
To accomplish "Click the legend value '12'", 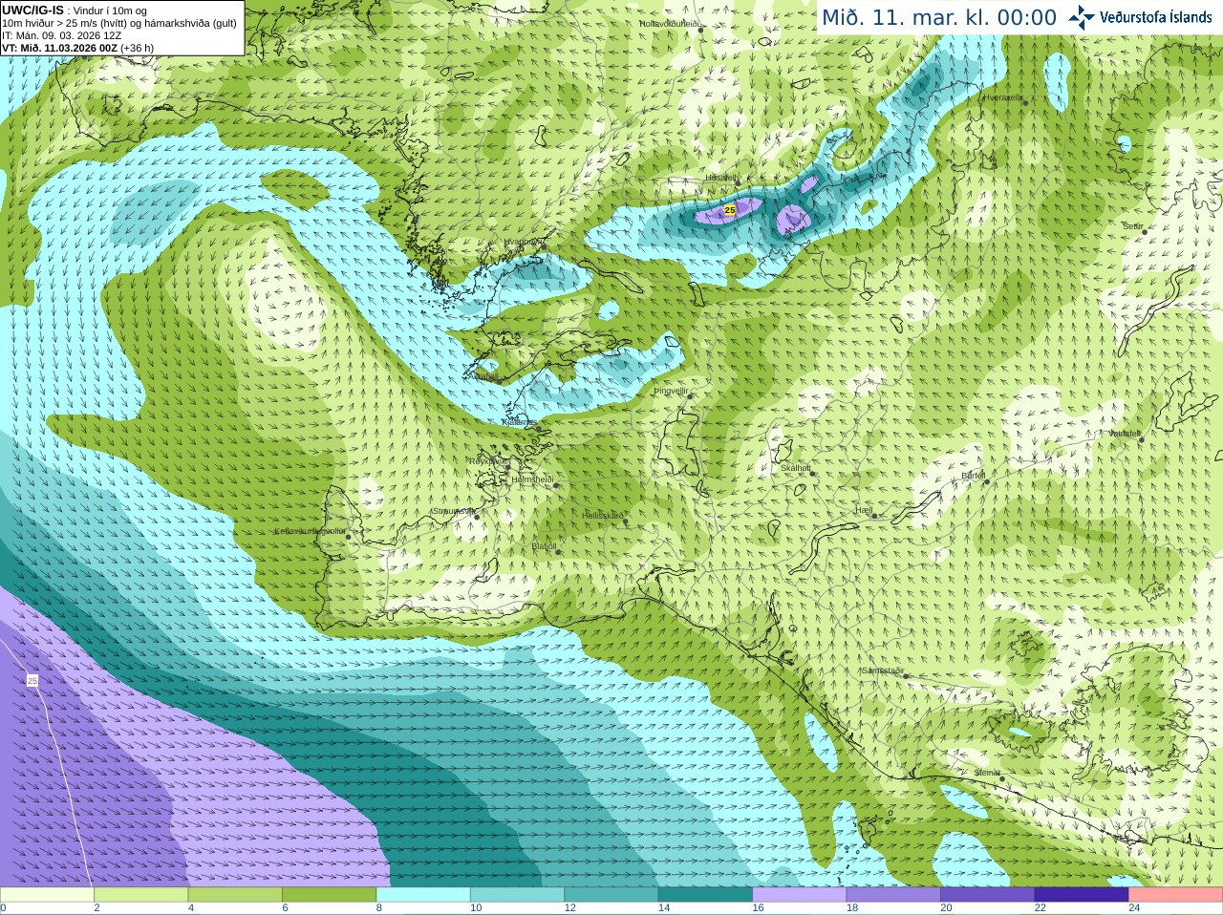I will 569,908.
